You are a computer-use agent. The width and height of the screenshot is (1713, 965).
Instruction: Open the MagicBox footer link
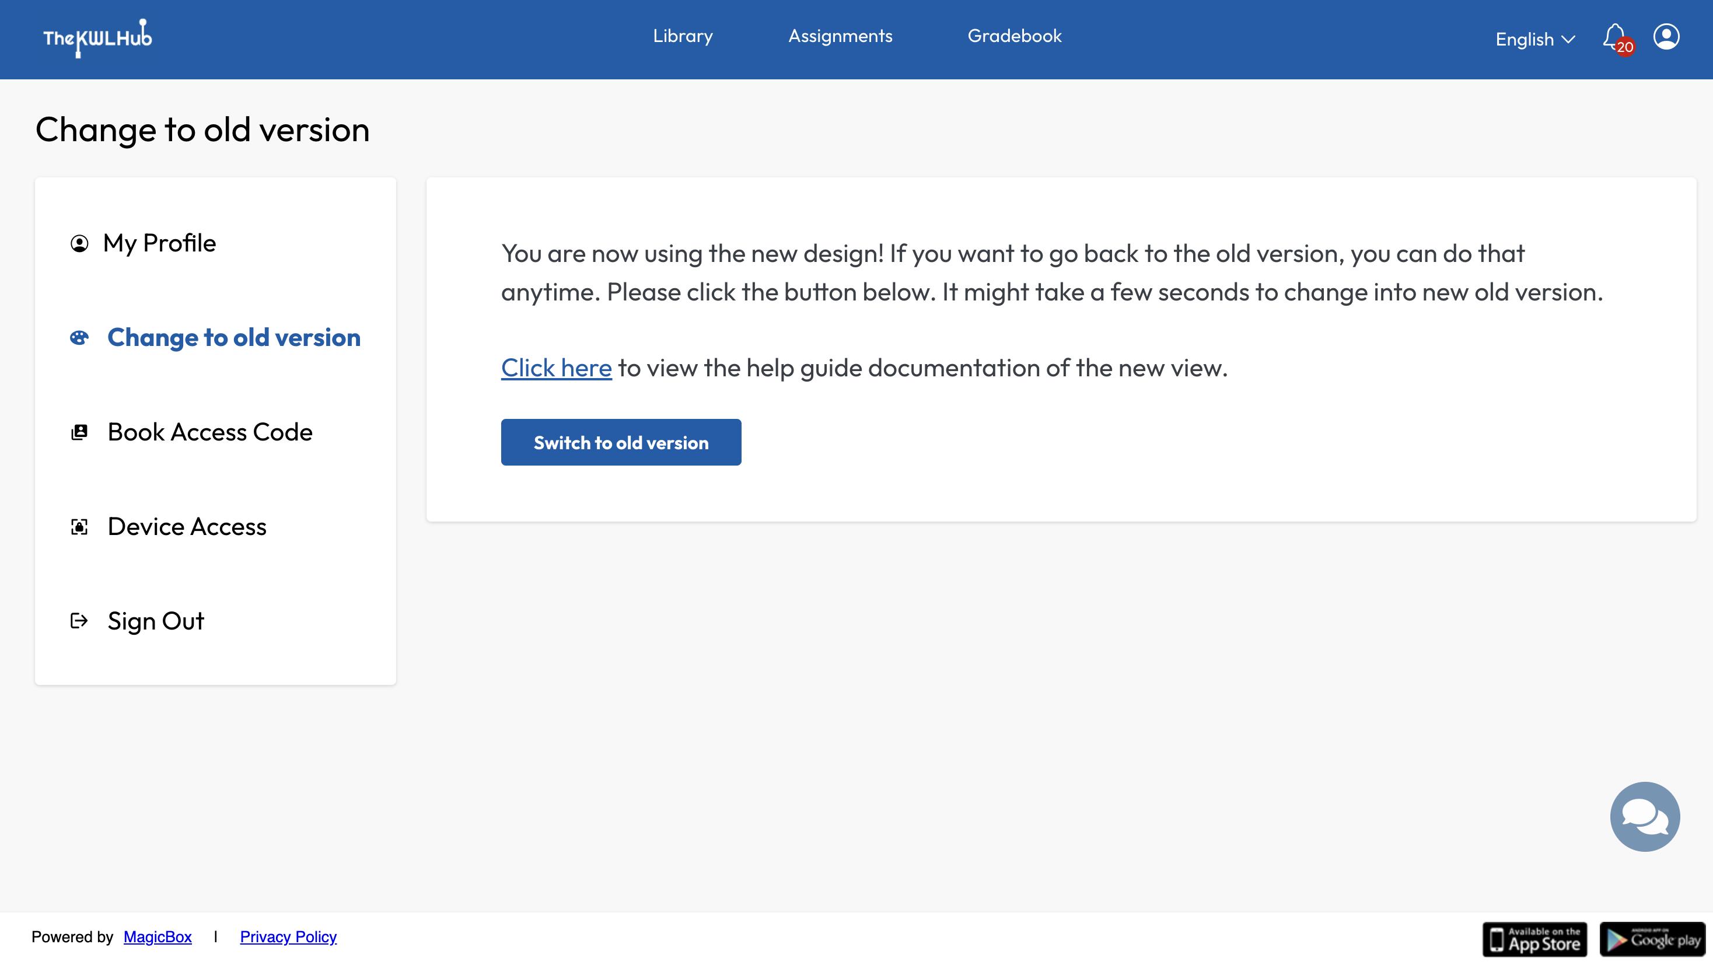pyautogui.click(x=158, y=936)
